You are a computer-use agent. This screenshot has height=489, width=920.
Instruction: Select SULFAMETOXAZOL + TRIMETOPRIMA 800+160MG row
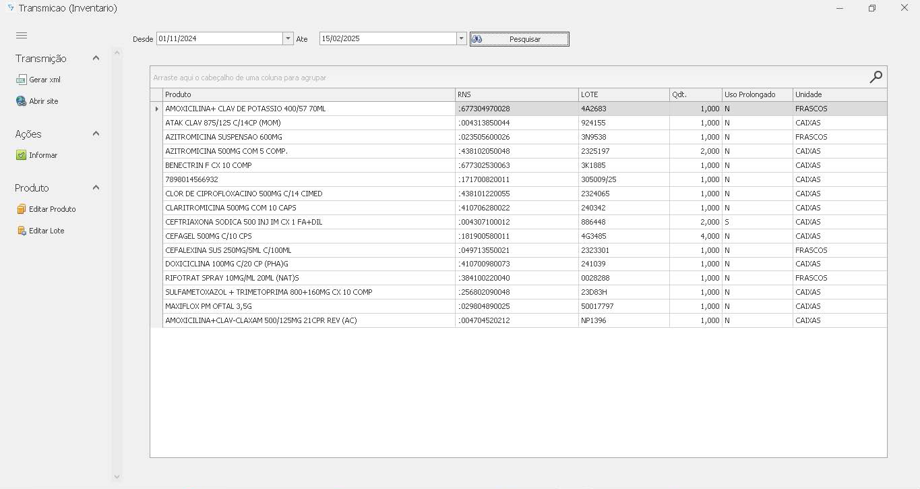pyautogui.click(x=518, y=292)
